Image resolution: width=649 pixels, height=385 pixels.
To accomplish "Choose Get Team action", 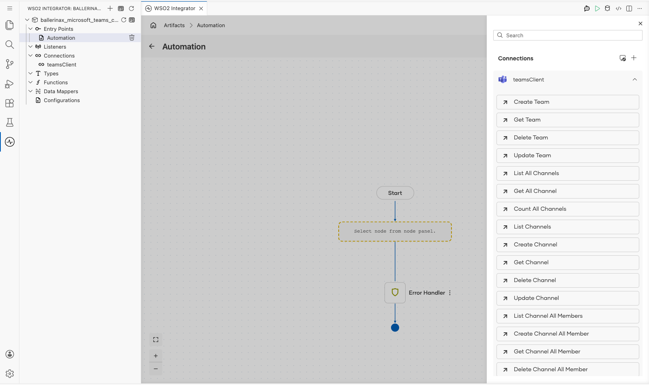I will click(567, 120).
